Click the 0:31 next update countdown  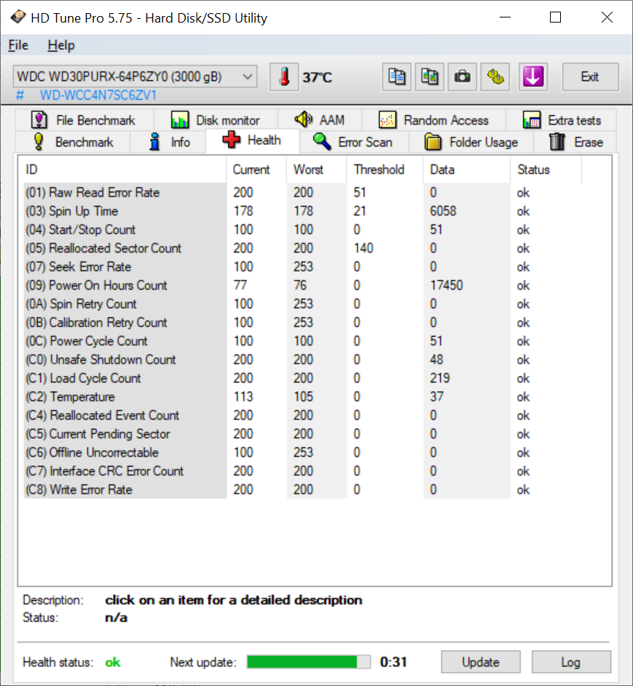pyautogui.click(x=393, y=662)
